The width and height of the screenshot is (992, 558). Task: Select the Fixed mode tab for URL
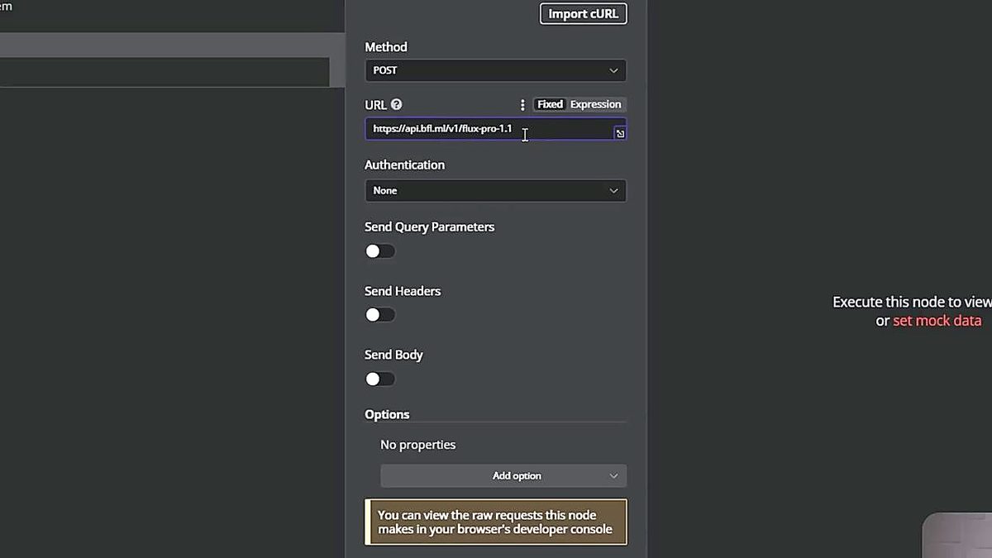(550, 104)
